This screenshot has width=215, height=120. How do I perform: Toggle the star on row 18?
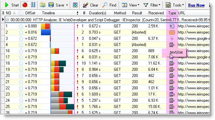click(21, 63)
